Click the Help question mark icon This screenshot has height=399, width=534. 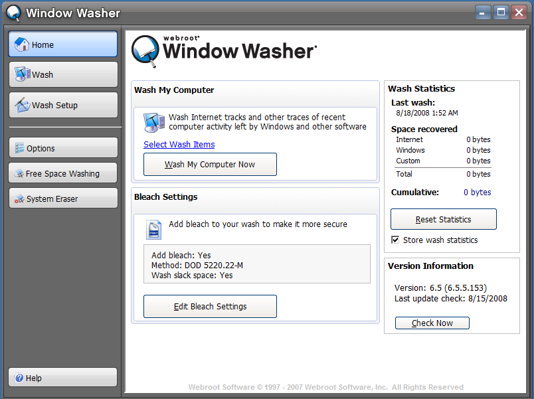coord(19,378)
